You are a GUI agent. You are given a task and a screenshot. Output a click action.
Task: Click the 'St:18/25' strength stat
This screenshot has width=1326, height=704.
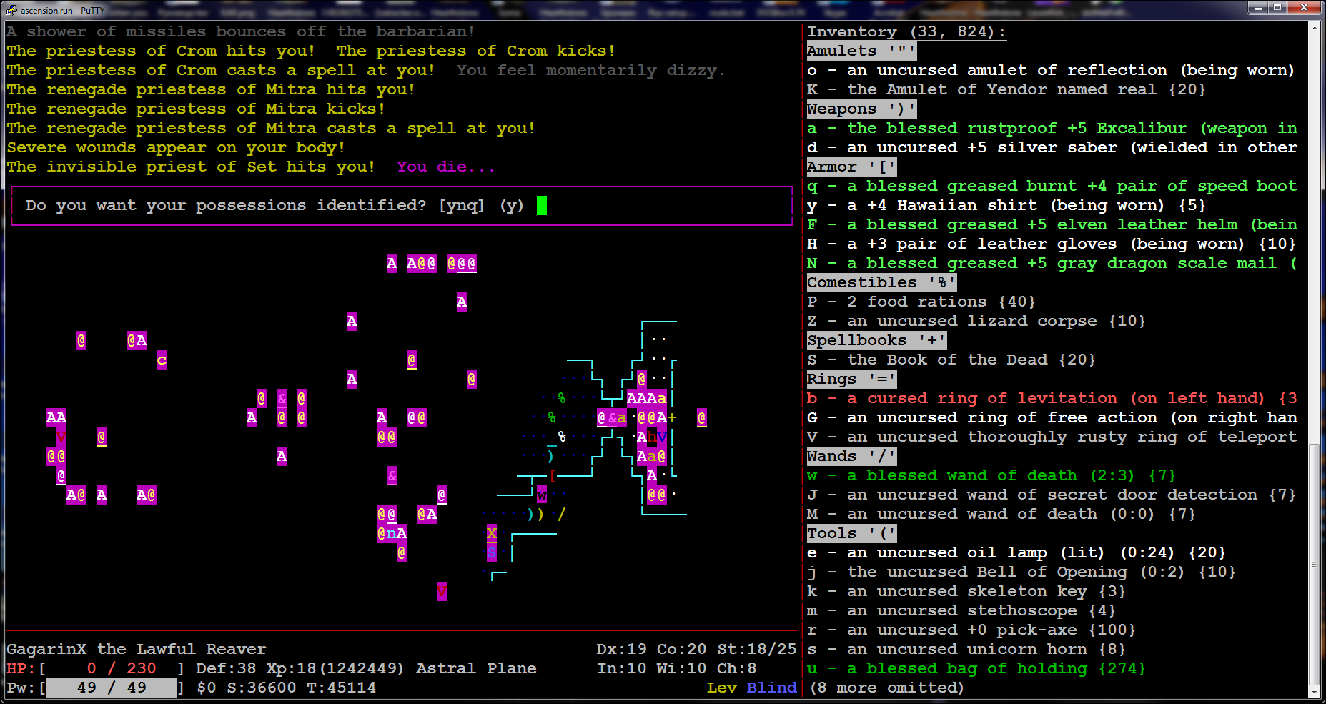757,649
